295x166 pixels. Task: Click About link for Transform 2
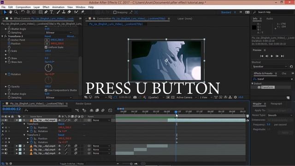(71, 36)
